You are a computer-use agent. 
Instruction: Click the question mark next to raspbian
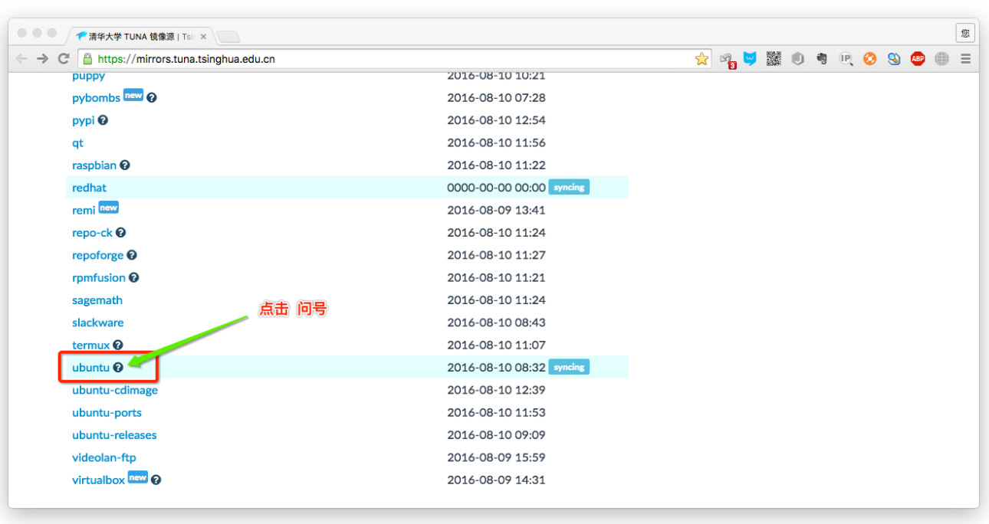[x=126, y=165]
